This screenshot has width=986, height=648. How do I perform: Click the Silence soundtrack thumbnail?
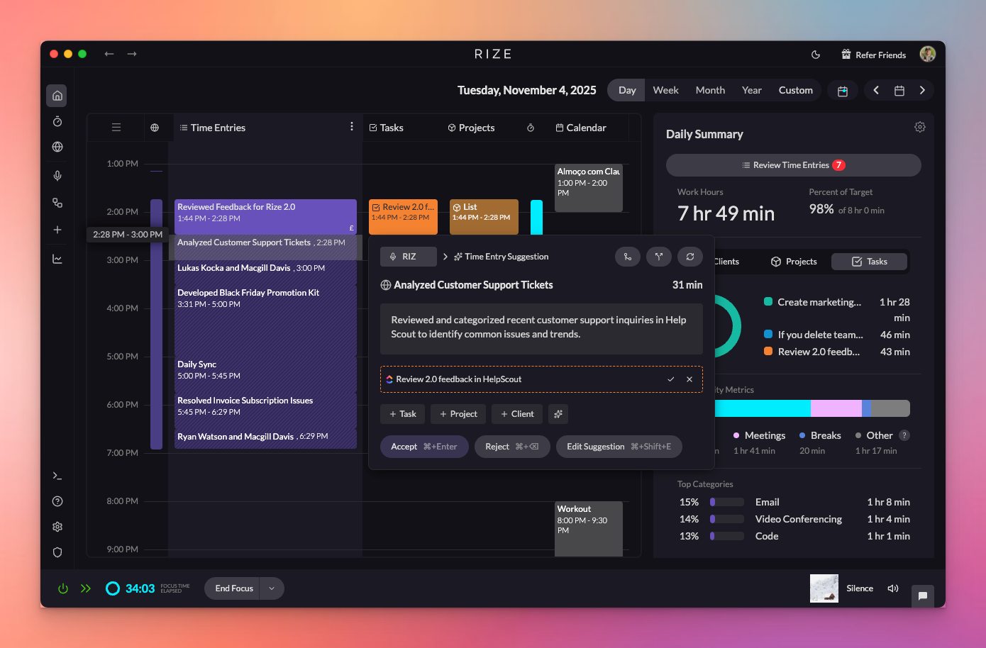(824, 588)
